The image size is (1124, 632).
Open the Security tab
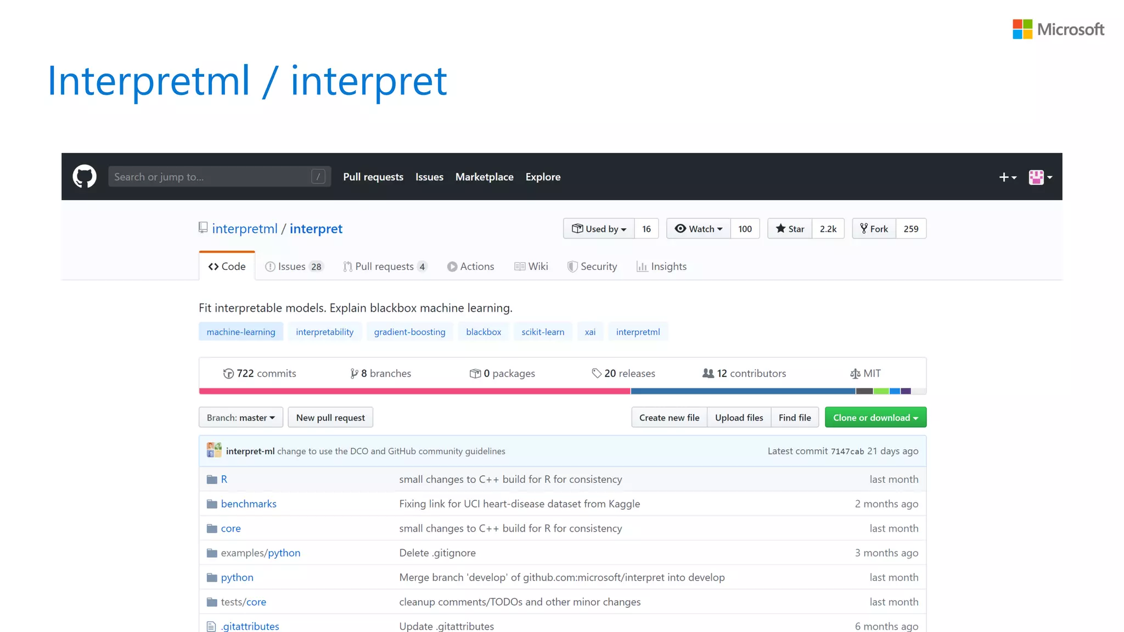click(592, 266)
